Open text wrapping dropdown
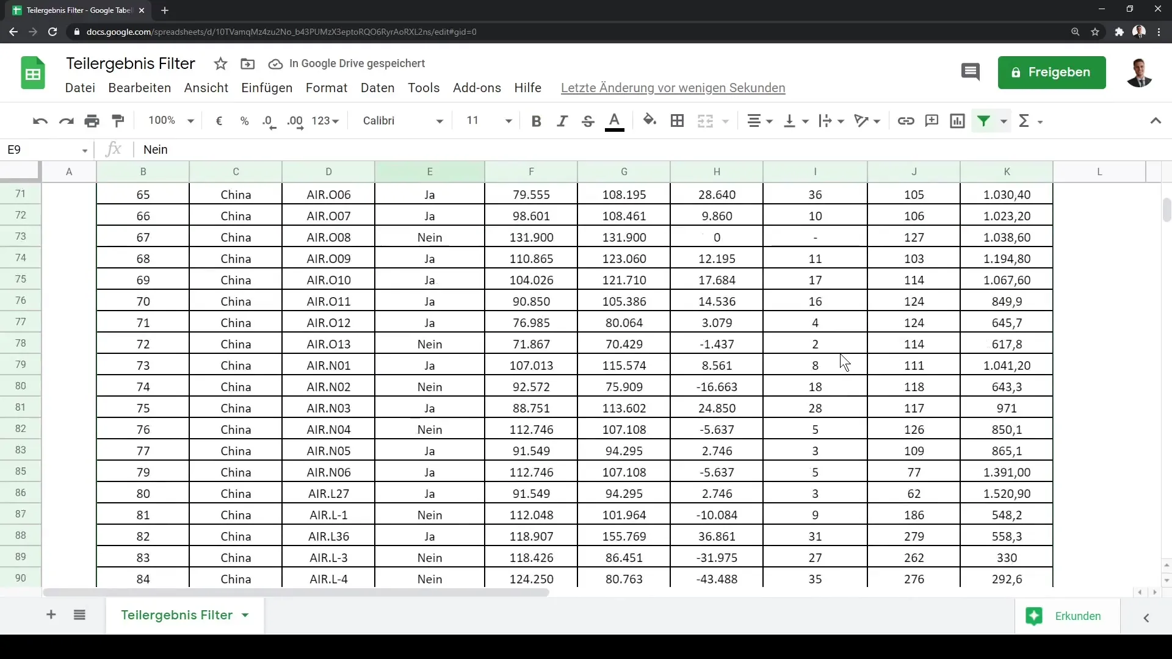The width and height of the screenshot is (1172, 659). tap(831, 121)
